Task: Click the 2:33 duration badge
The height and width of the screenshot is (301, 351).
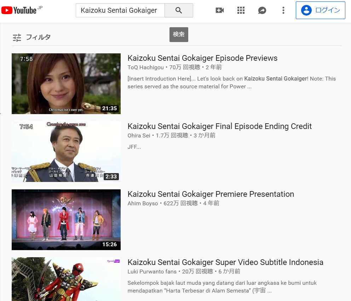Action: click(111, 177)
